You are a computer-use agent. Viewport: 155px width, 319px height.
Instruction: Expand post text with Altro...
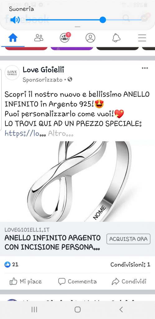coord(61,134)
